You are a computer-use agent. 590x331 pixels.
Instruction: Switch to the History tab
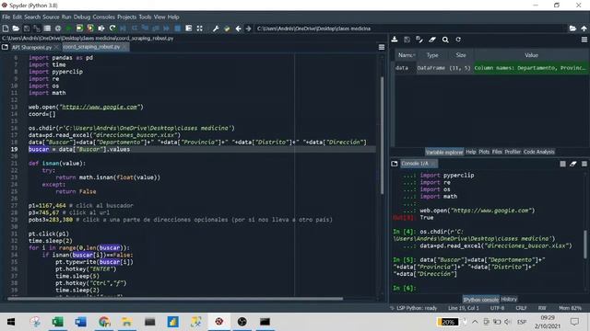[x=509, y=299]
